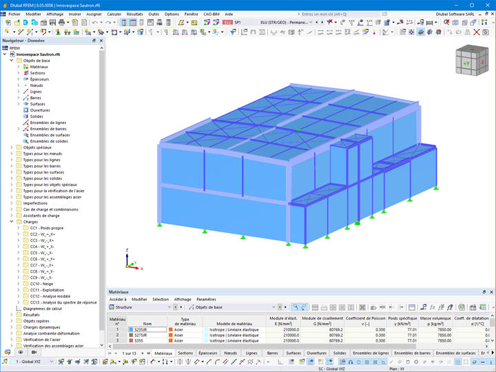Open the Paramètres table menu
Viewport: 496px width, 372px height.
[206, 299]
